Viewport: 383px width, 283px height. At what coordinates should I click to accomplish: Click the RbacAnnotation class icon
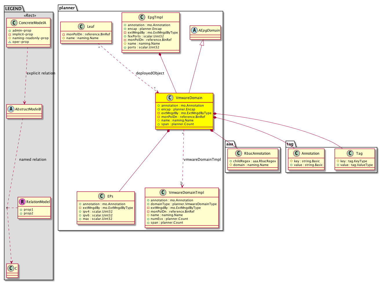[x=238, y=153]
